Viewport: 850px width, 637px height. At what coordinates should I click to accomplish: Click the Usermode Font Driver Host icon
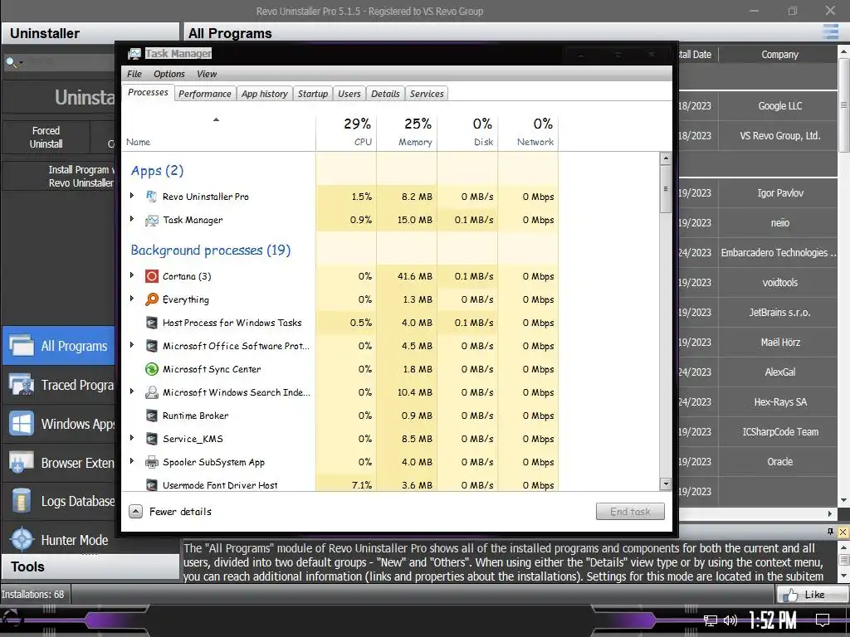tap(152, 484)
